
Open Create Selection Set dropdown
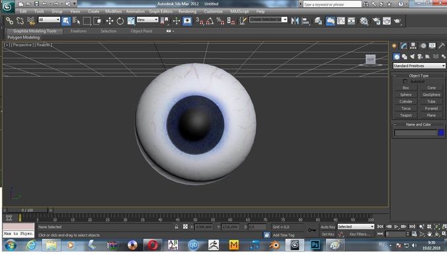268,19
